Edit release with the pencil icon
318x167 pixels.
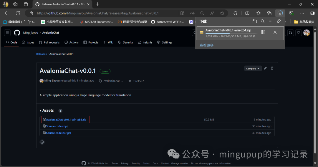coord(265,68)
